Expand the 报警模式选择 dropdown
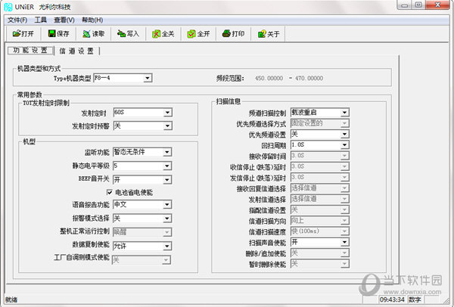This screenshot has width=454, height=307. [x=167, y=219]
